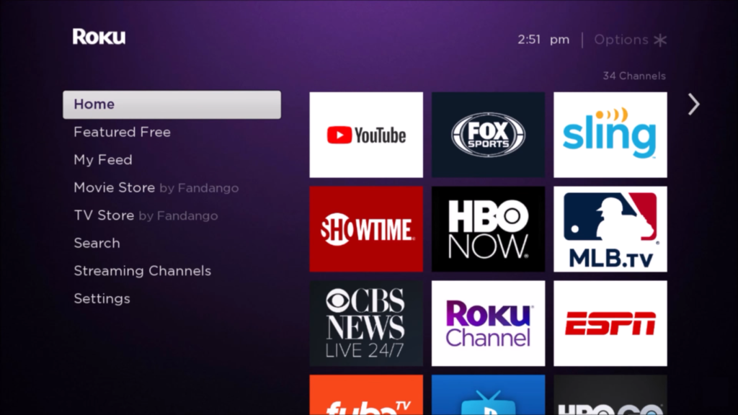
Task: Click the Roku logo
Action: pos(99,37)
